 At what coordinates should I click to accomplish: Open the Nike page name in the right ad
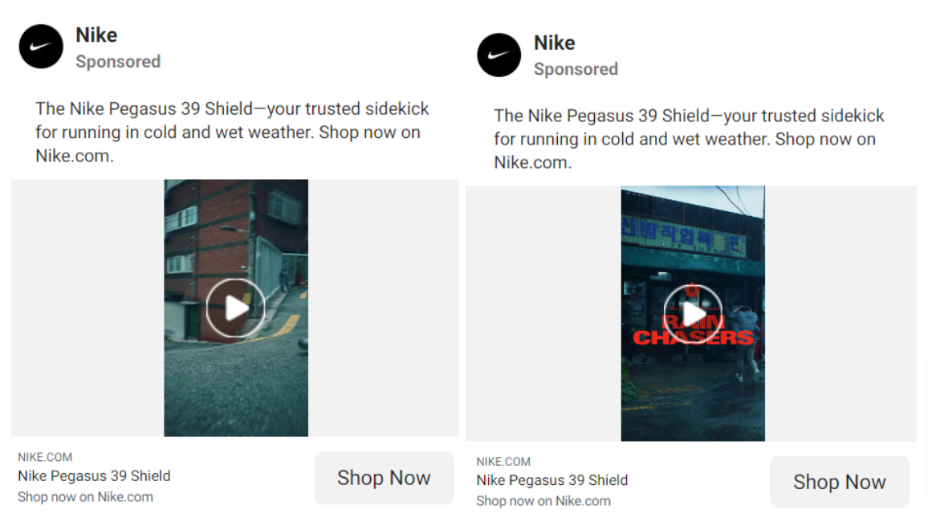click(555, 43)
